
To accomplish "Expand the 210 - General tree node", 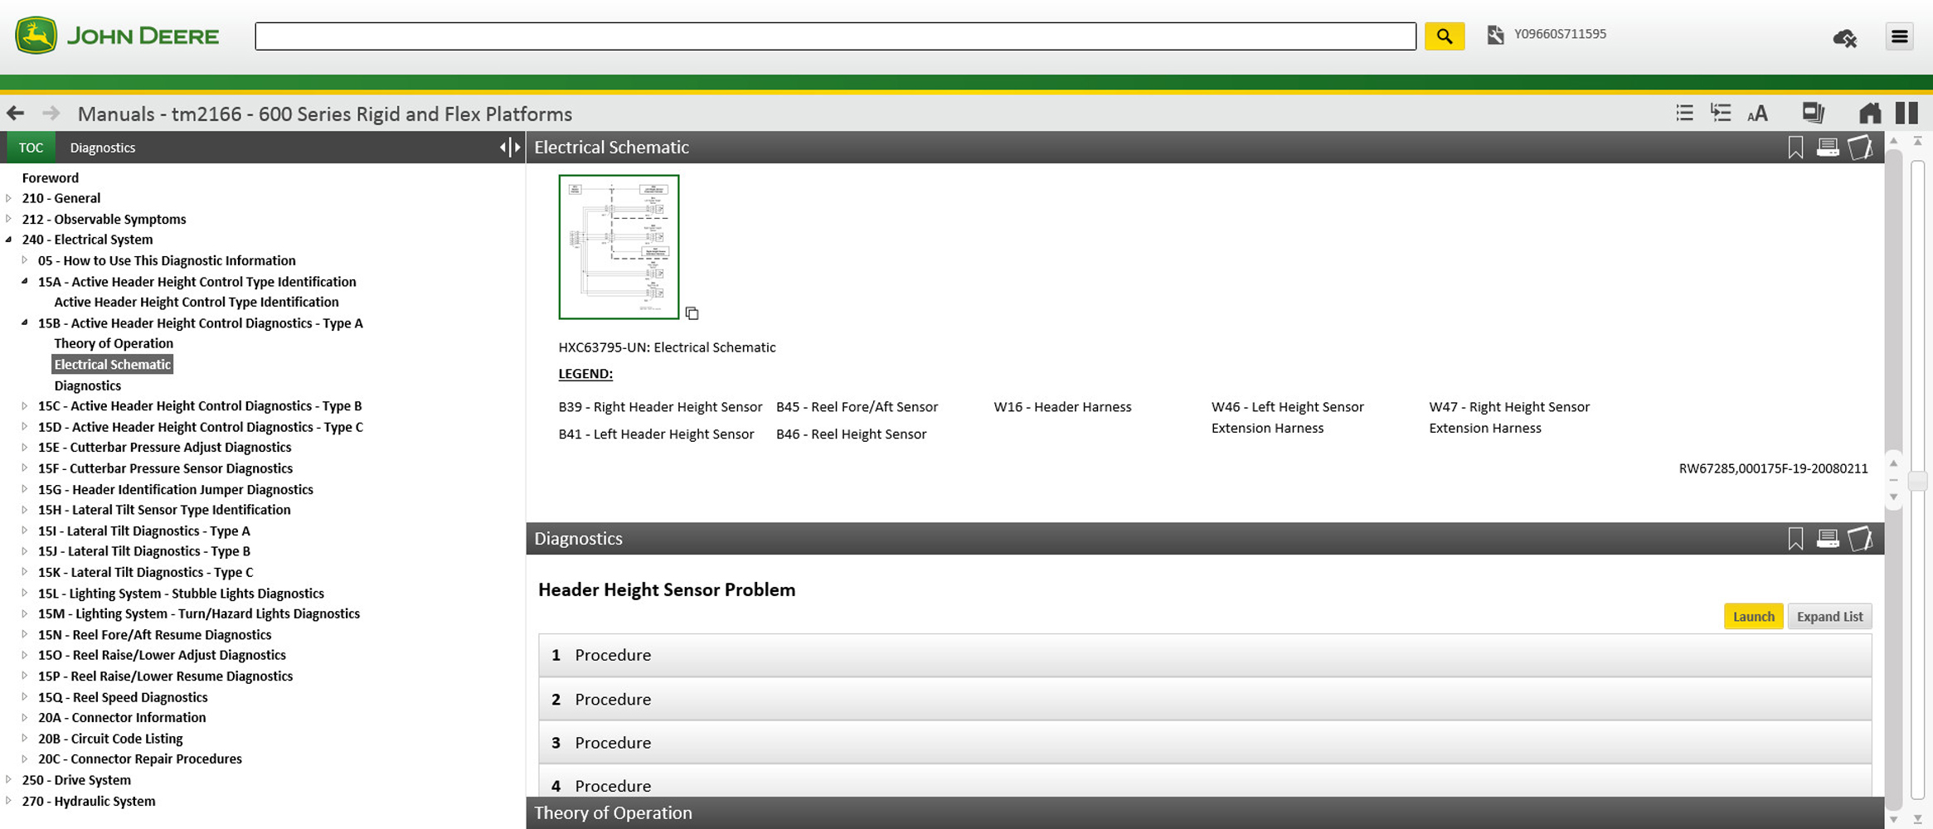I will coord(9,198).
